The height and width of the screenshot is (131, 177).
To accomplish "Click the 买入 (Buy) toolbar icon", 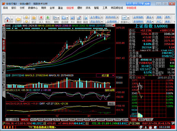I will point(41,19).
